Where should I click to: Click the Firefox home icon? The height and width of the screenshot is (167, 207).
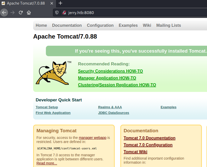[29, 12]
